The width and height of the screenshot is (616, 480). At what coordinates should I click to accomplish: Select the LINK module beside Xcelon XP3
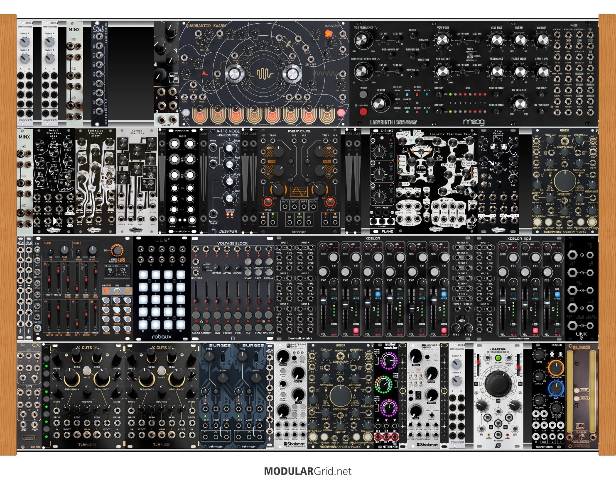582,289
